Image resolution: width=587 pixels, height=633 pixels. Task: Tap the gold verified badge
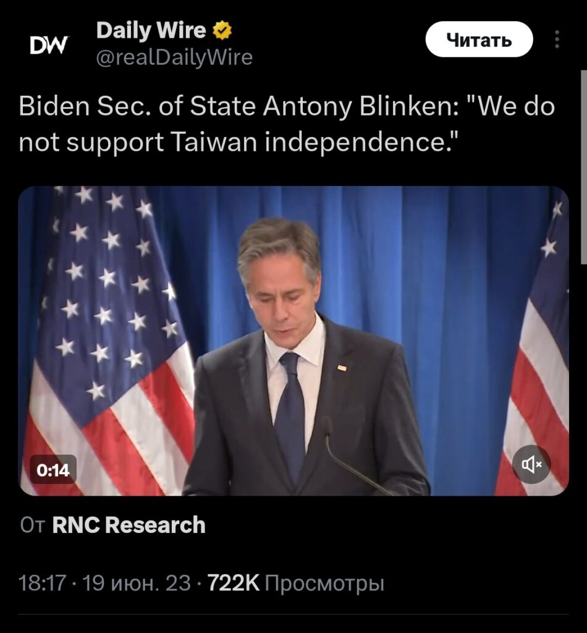222,31
